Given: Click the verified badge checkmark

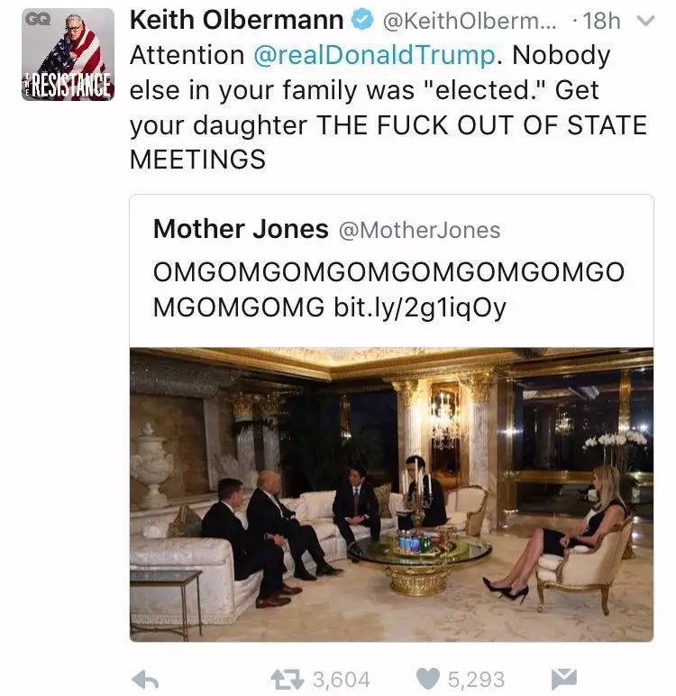Looking at the screenshot, I should pos(362,20).
